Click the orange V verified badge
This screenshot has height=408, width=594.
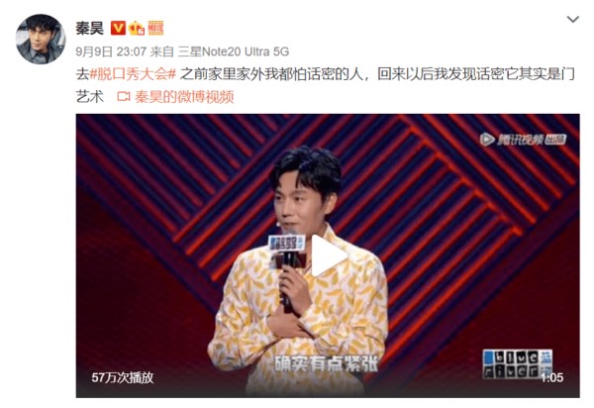click(x=118, y=28)
